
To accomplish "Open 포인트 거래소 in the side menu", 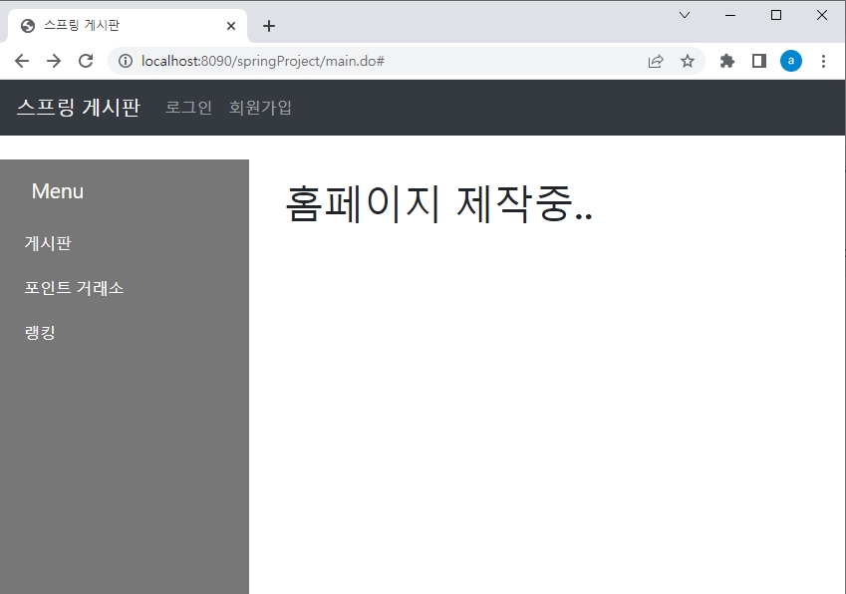I will point(74,288).
